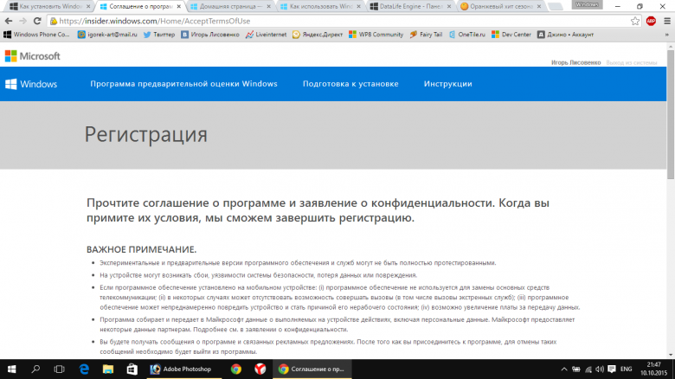The image size is (675, 379).
Task: Show more bookmarks via the chevron
Action: [x=667, y=35]
